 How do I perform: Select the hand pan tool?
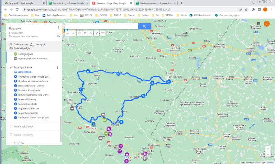point(79,33)
